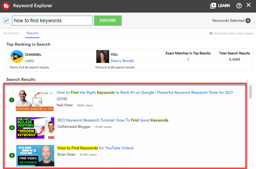Open Neil Patel's keyword research video thumbnail
Screen dimensions: 256x169
35,100
